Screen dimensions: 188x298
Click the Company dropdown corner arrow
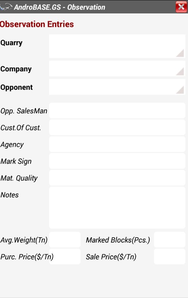coord(180,71)
